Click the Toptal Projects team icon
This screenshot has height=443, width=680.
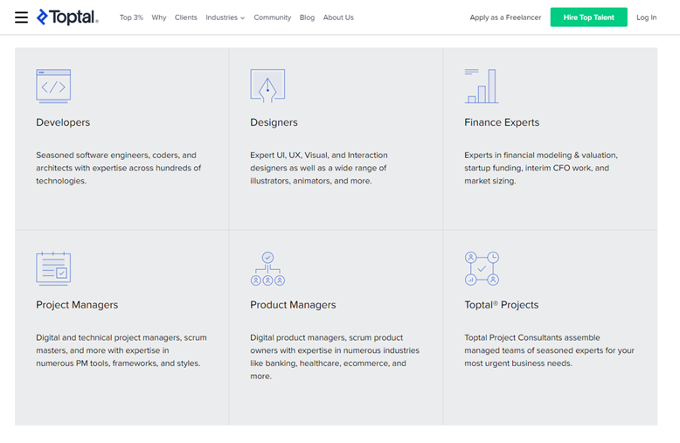[482, 268]
